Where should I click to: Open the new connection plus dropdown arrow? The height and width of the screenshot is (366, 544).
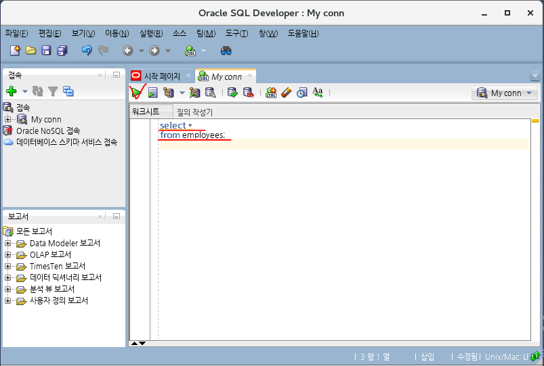point(24,91)
